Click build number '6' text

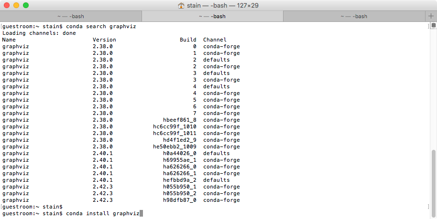195,106
